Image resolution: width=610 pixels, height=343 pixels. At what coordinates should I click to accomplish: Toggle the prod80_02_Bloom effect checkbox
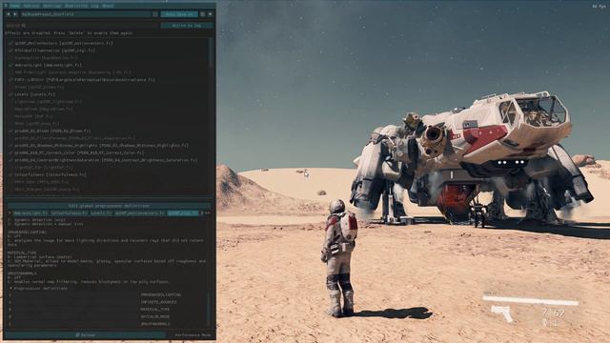(10, 131)
